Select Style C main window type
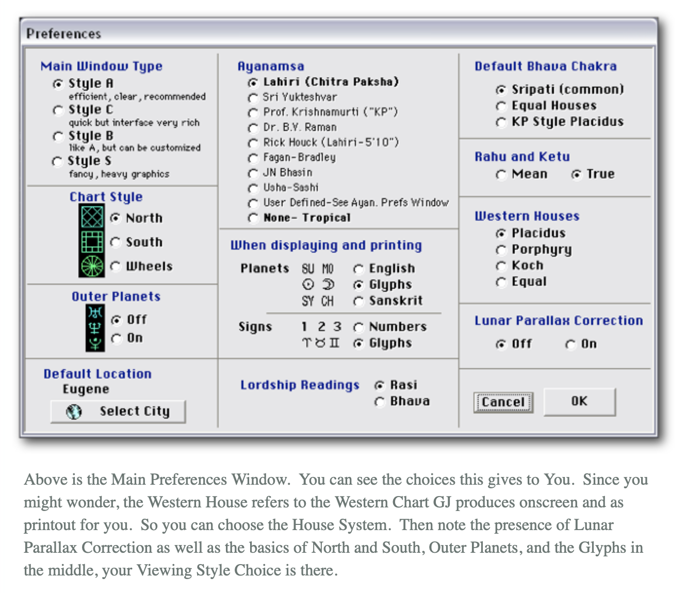The image size is (686, 593). click(x=58, y=110)
